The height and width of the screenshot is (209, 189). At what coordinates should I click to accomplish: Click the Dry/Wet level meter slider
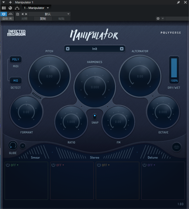[174, 68]
